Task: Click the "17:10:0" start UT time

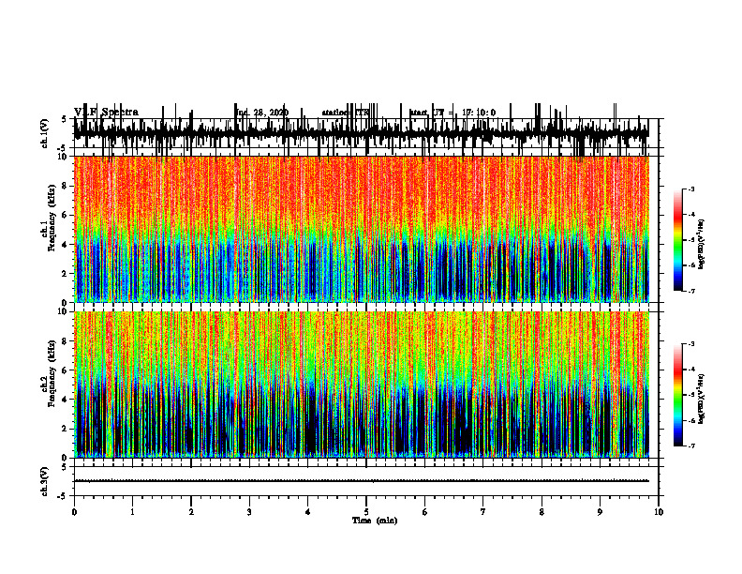Action: (479, 113)
